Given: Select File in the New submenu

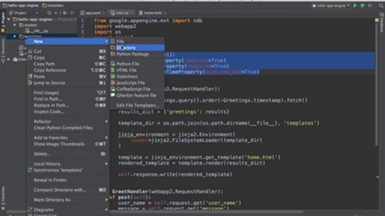Looking at the screenshot, I should [x=137, y=41].
